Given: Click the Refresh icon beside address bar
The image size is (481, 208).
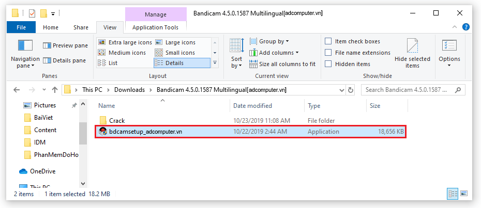Looking at the screenshot, I should tap(351, 90).
